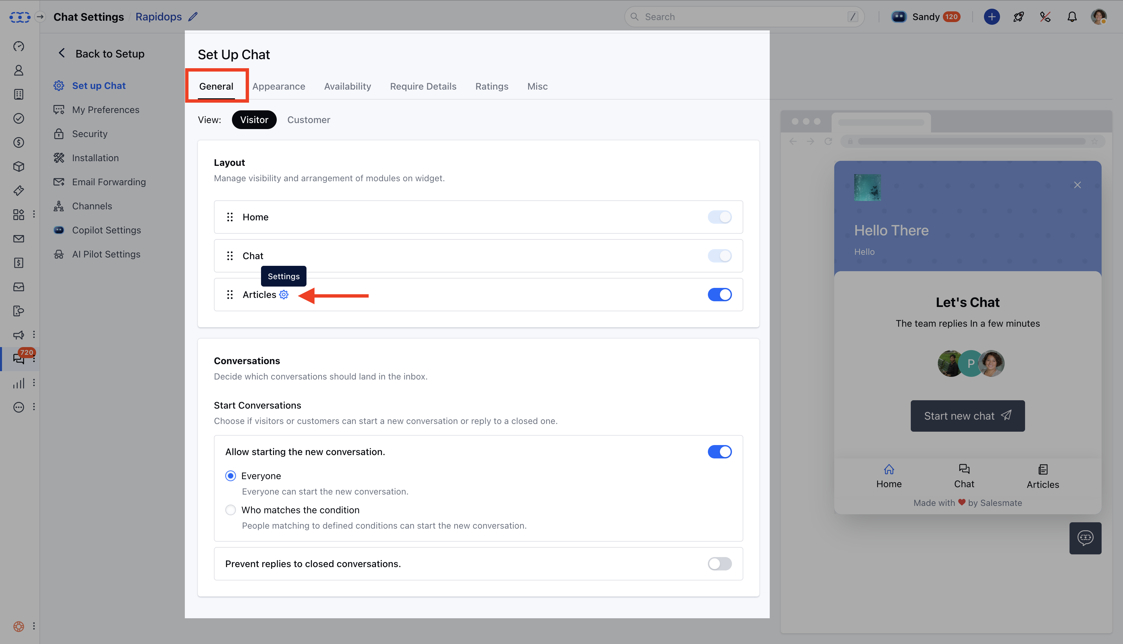Switch to the Appearance tab

(x=278, y=86)
